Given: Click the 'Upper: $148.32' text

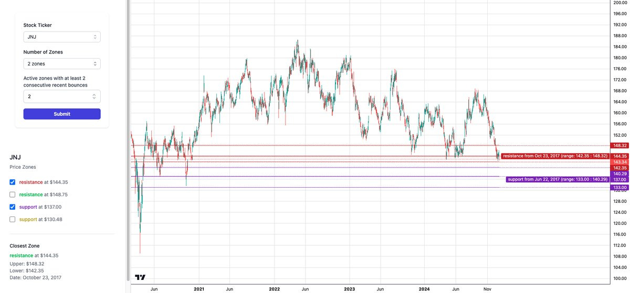Looking at the screenshot, I should pyautogui.click(x=27, y=264).
